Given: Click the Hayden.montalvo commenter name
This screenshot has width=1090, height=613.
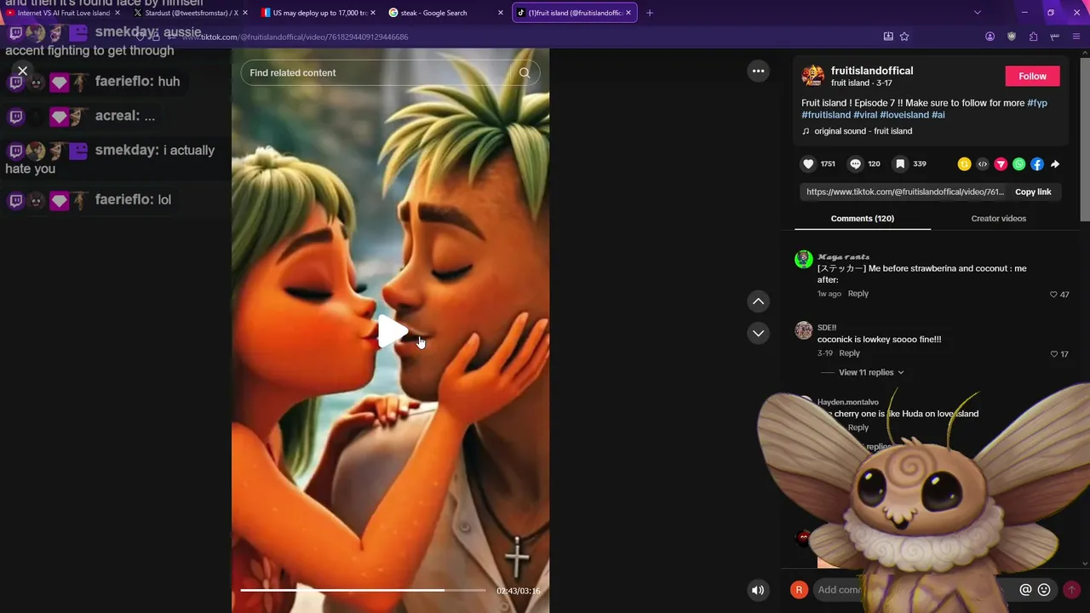Looking at the screenshot, I should 847,402.
